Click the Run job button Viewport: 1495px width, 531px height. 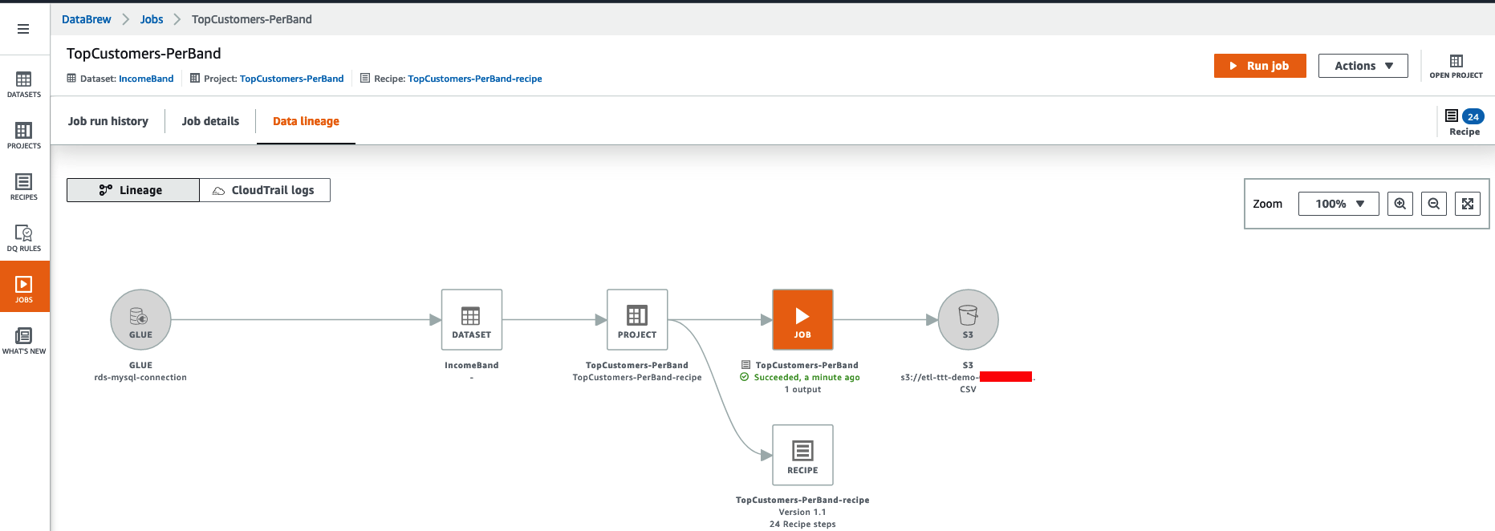[x=1260, y=66]
